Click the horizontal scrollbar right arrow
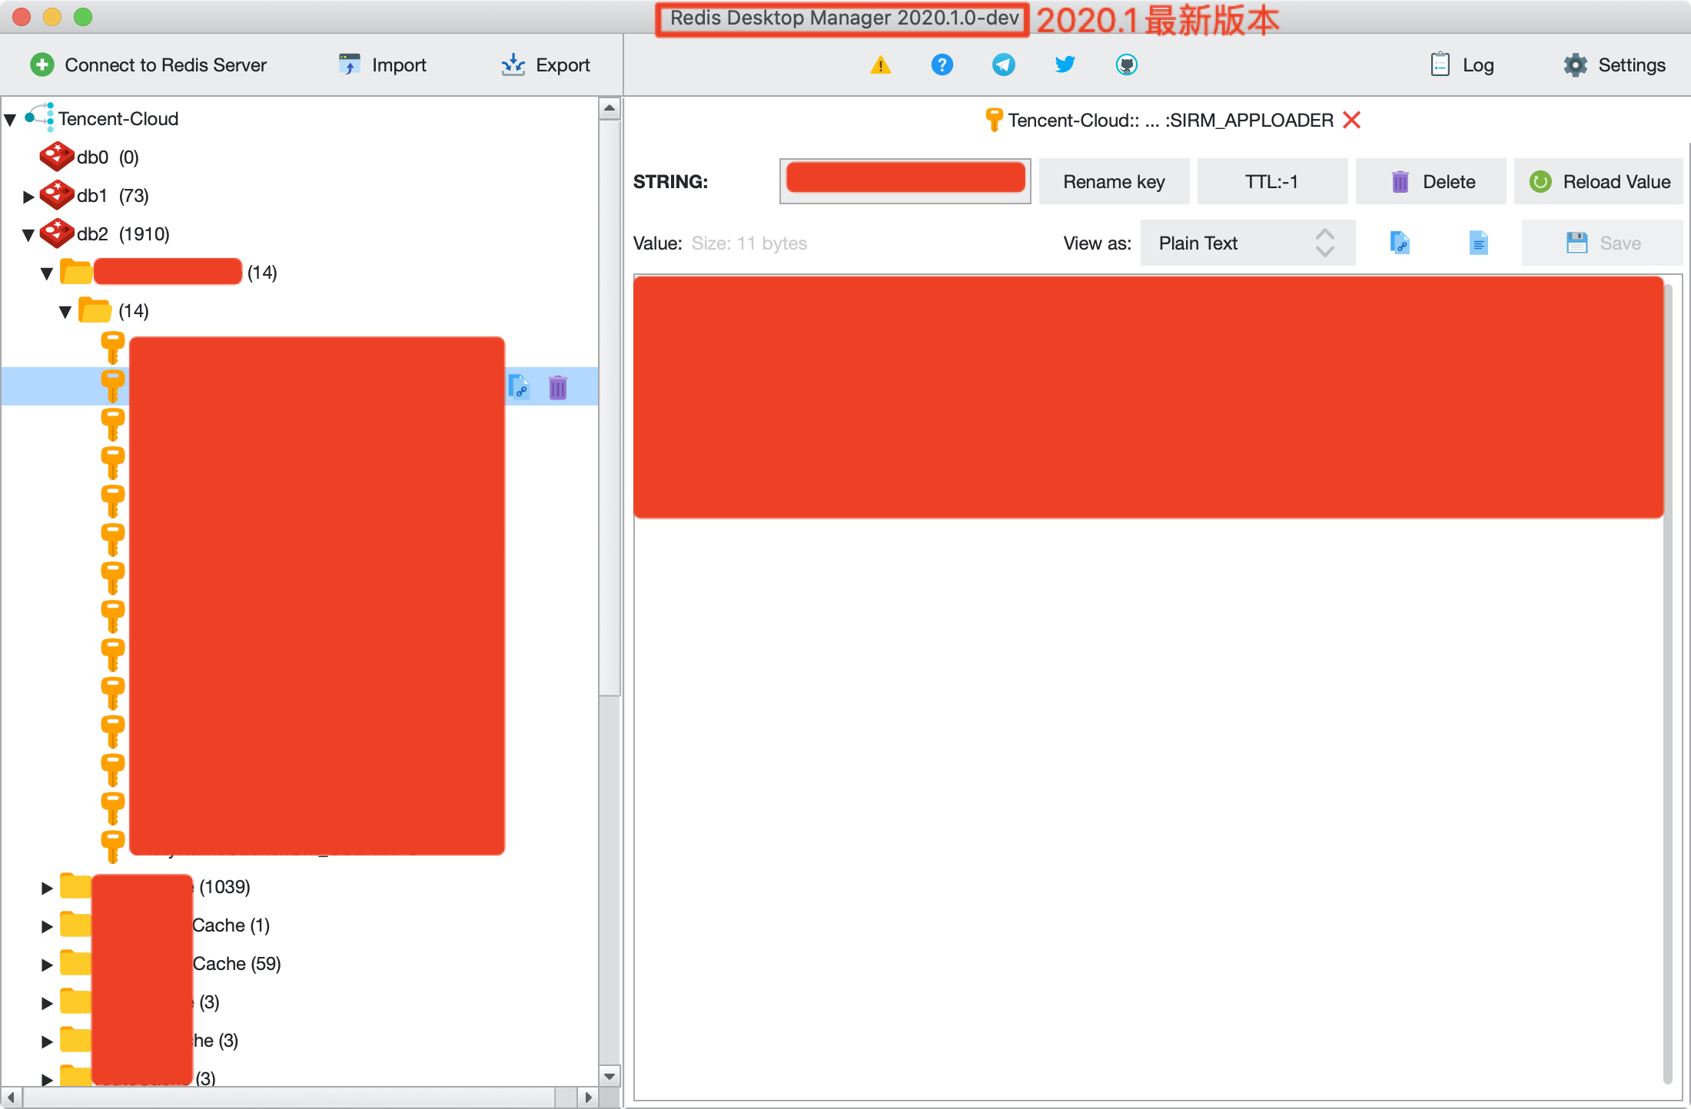 588,1097
